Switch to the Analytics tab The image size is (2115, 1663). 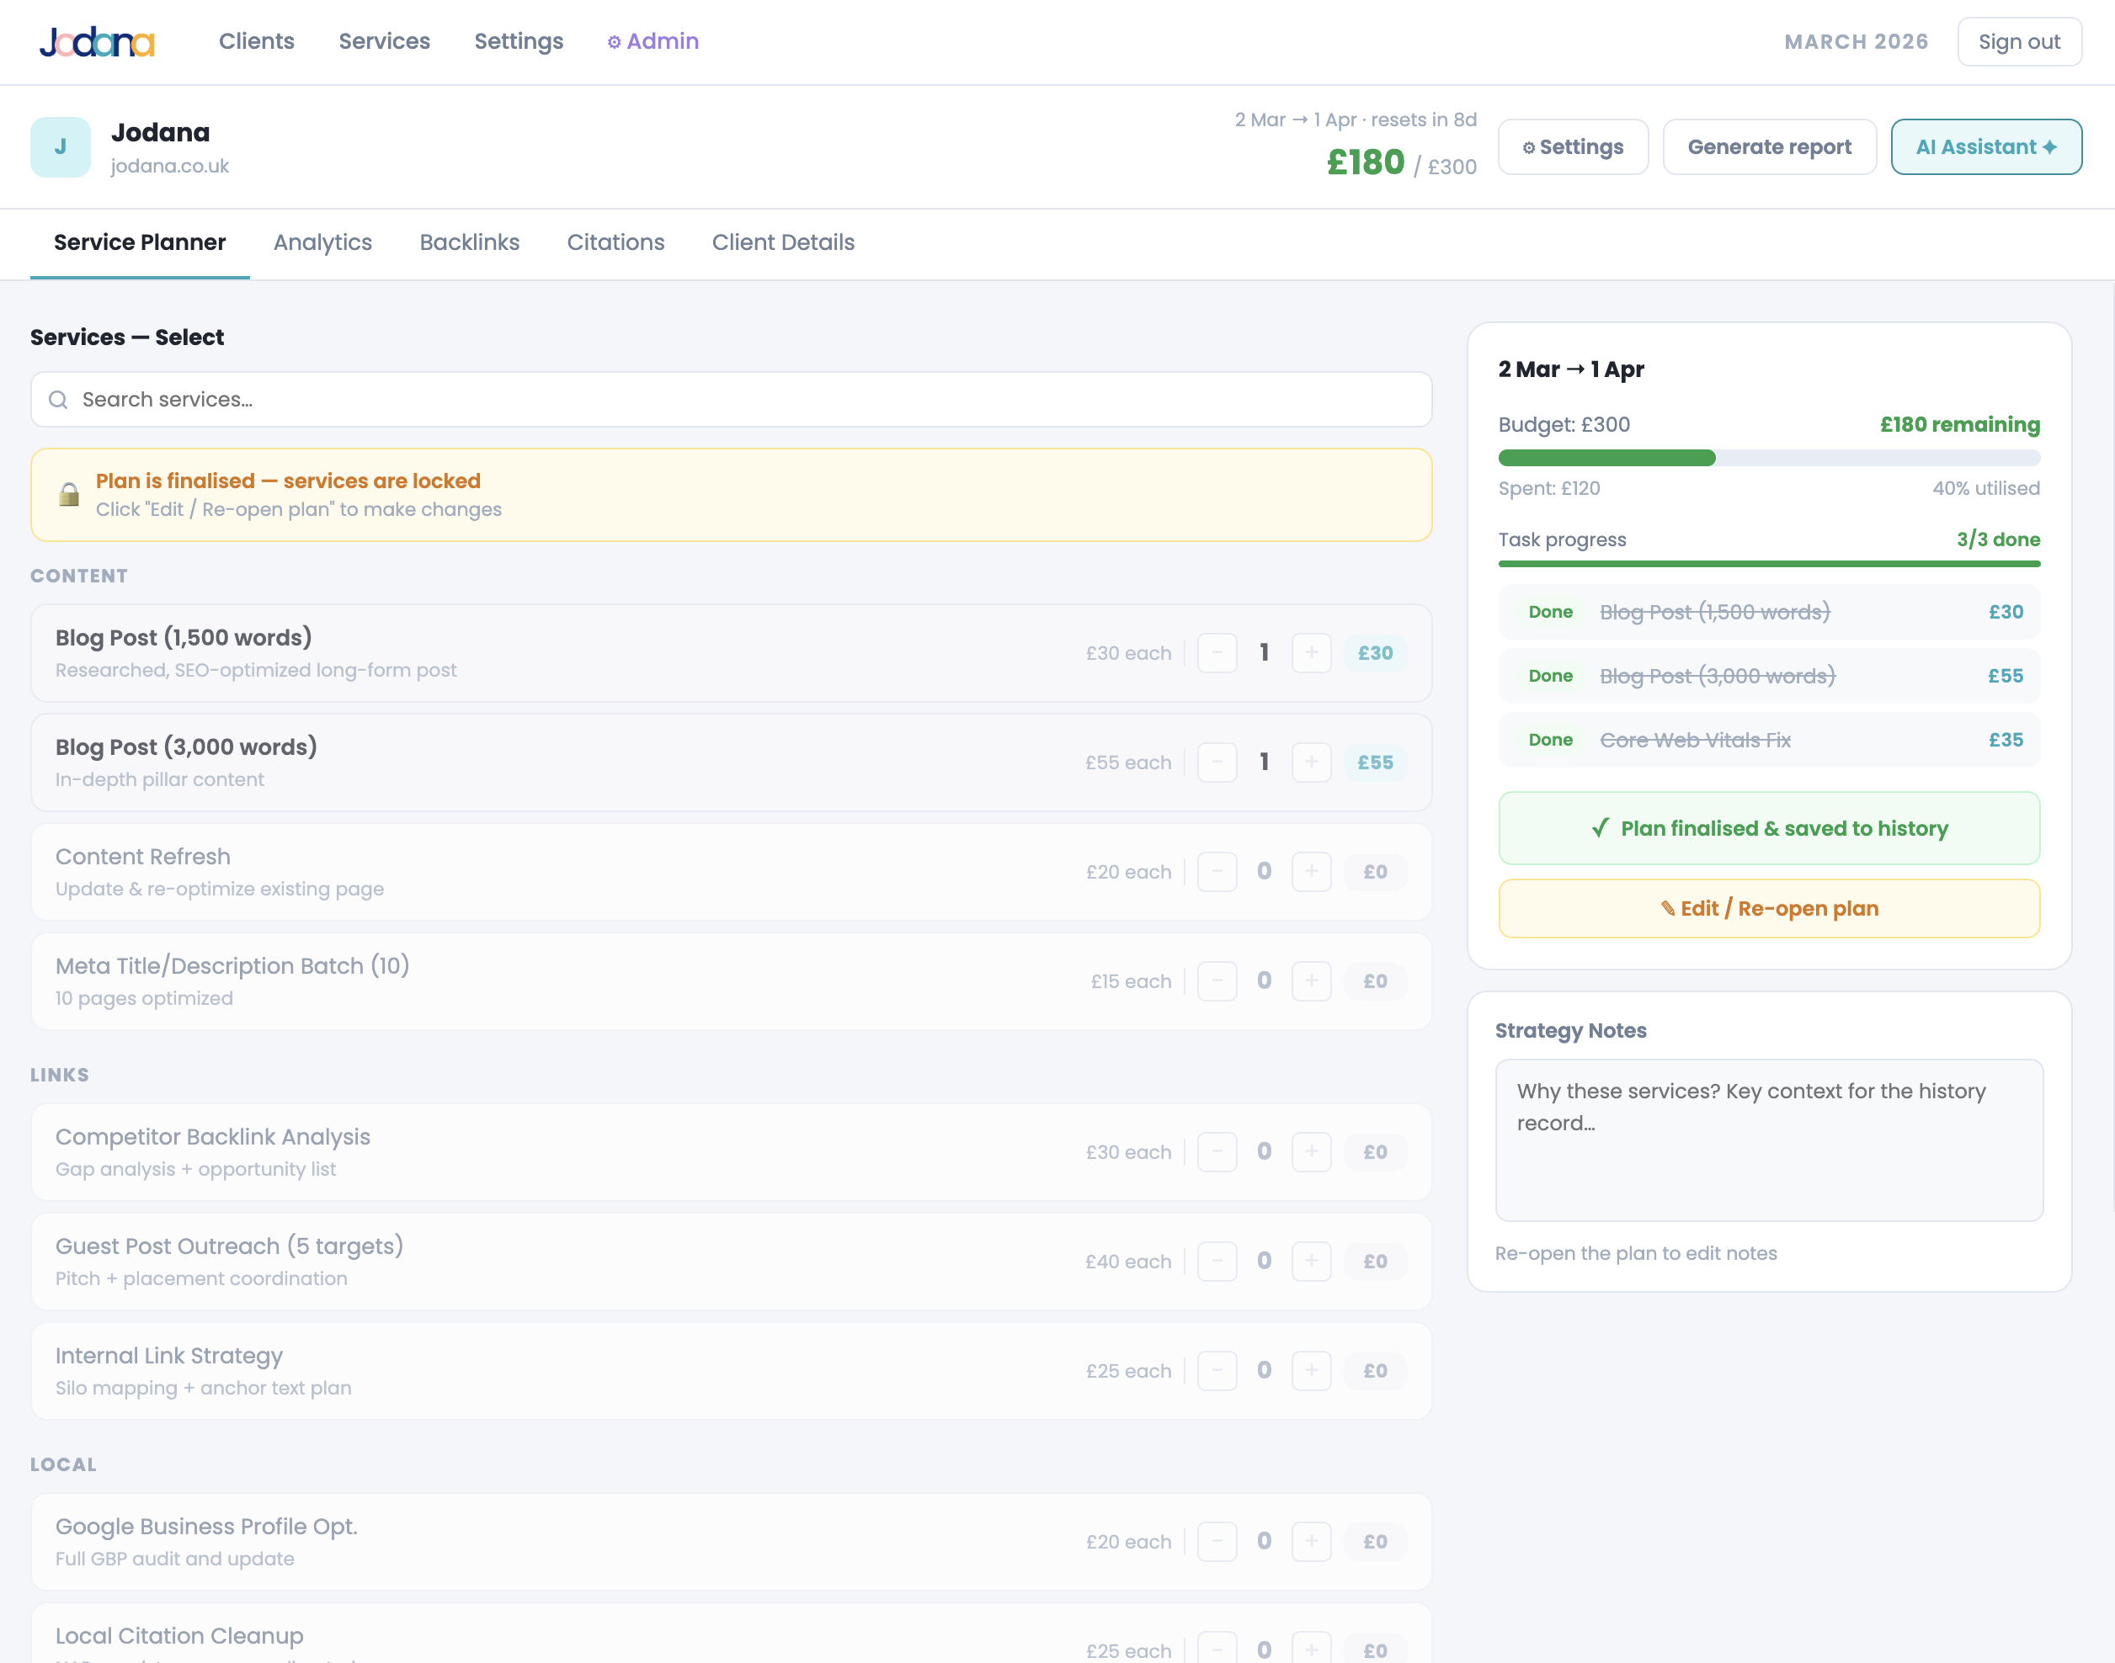tap(322, 242)
